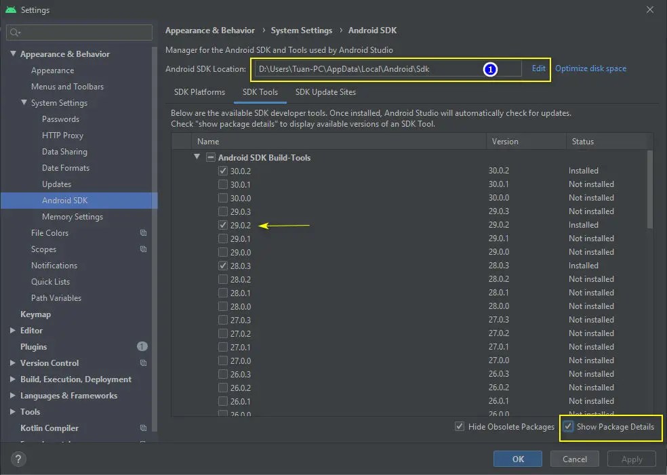Collapse the Android SDK Build-Tools tree

click(197, 157)
